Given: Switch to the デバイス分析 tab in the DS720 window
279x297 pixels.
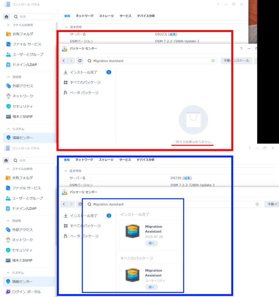Looking at the screenshot, I should 146,159.
